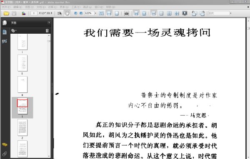Toggle Single Page Continuous layout icon
This screenshot has height=159, width=250.
153,13
